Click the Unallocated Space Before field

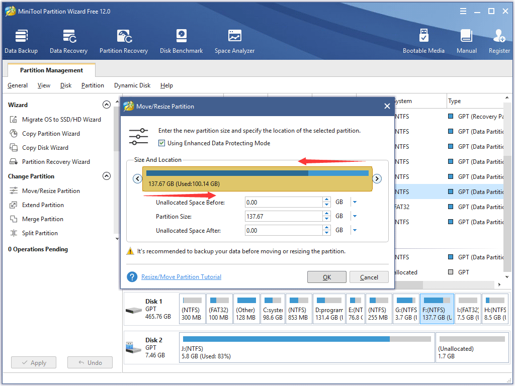click(x=284, y=202)
